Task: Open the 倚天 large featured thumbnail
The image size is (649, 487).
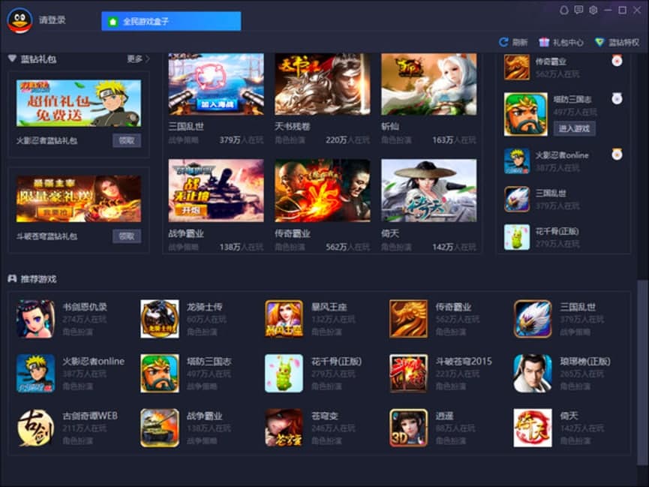Action: coord(429,191)
